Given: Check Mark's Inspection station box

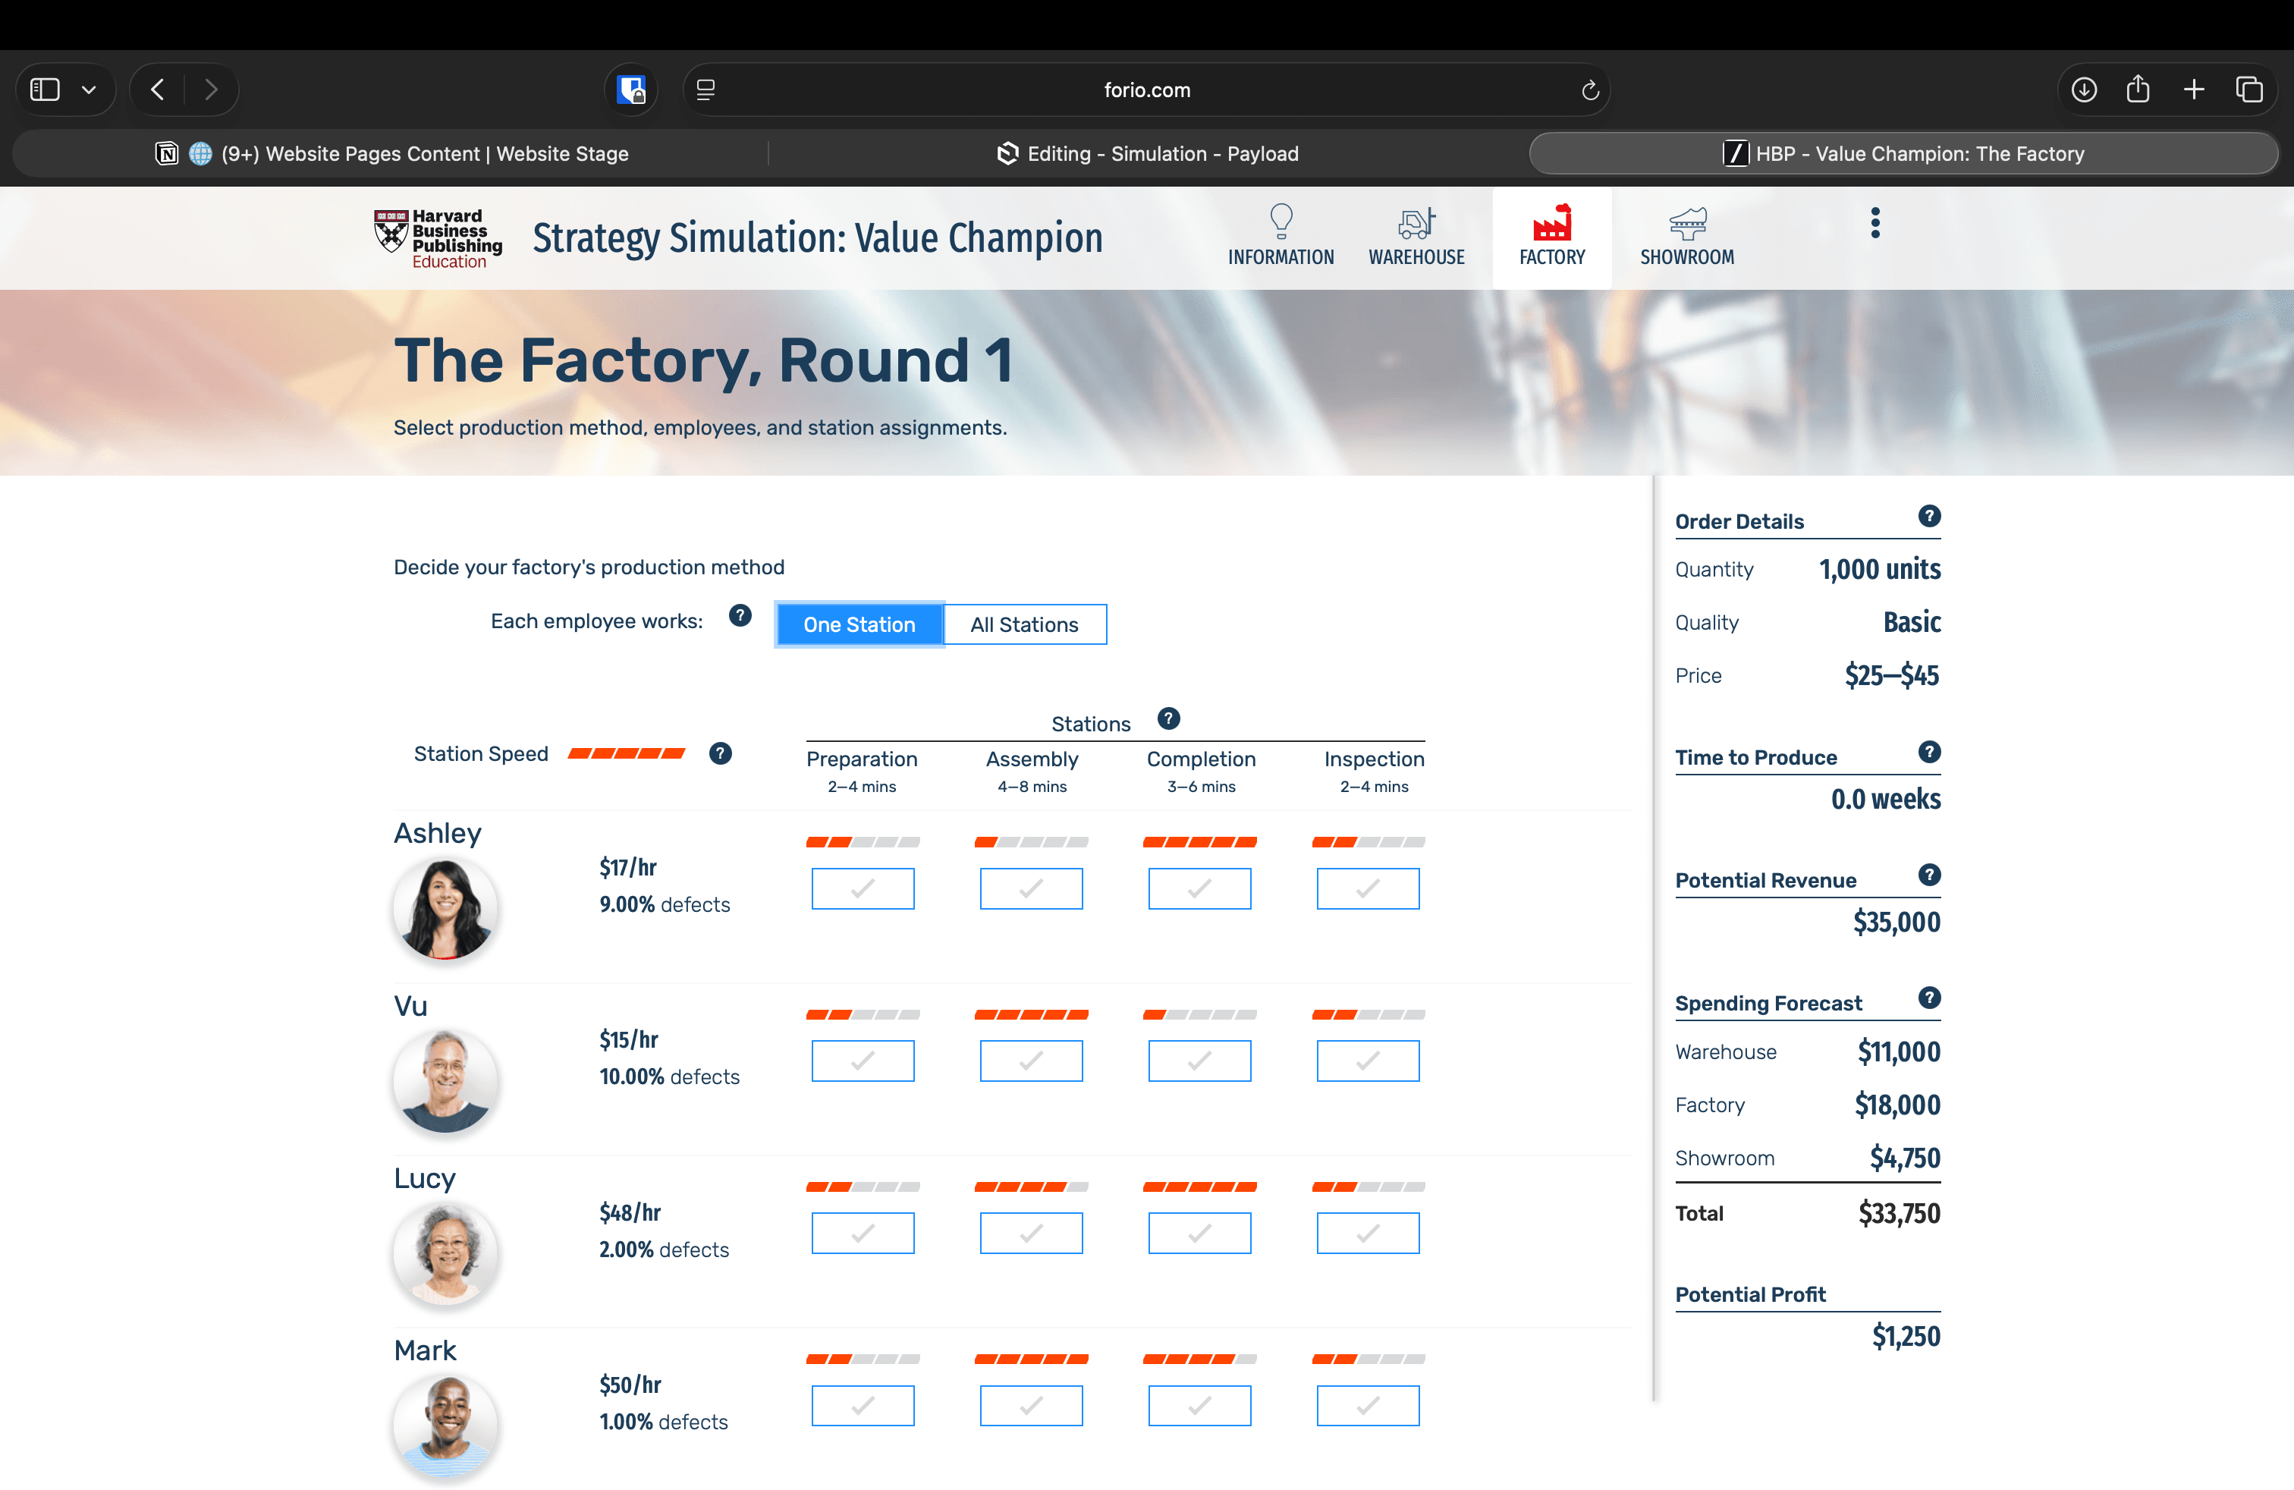Looking at the screenshot, I should click(1367, 1406).
